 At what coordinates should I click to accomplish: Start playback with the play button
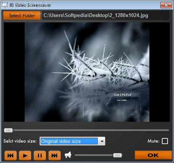point(25,155)
